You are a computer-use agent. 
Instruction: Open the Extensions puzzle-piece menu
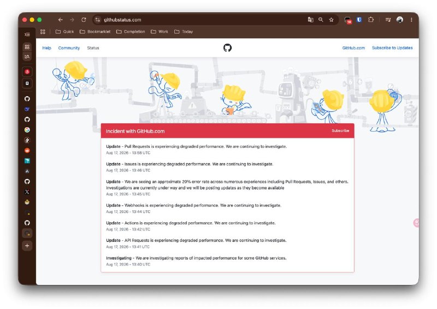point(371,20)
